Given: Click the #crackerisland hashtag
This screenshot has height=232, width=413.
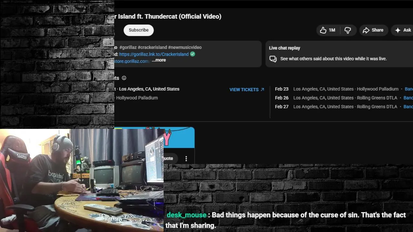Looking at the screenshot, I should [152, 47].
